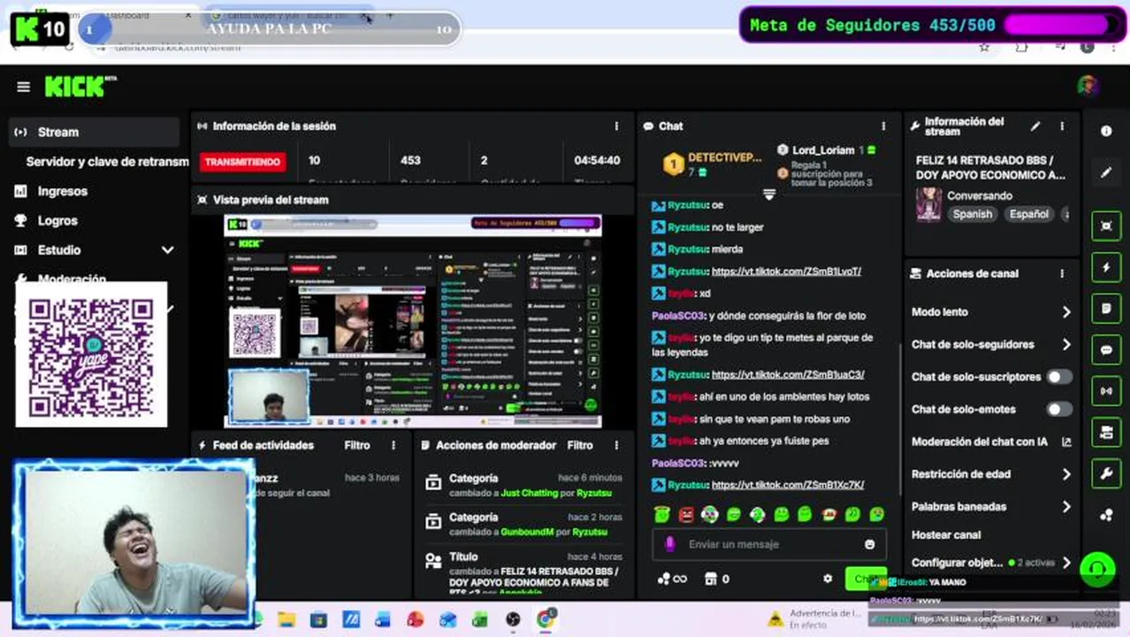Open OBS Studio from taskbar

point(513,620)
